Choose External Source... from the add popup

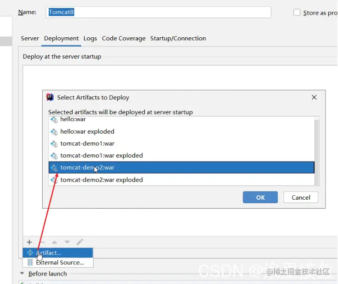coord(58,262)
